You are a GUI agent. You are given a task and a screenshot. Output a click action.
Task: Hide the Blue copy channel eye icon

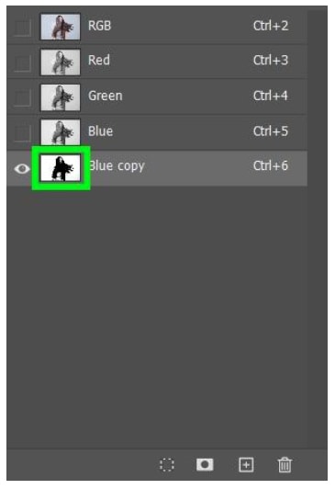point(22,169)
